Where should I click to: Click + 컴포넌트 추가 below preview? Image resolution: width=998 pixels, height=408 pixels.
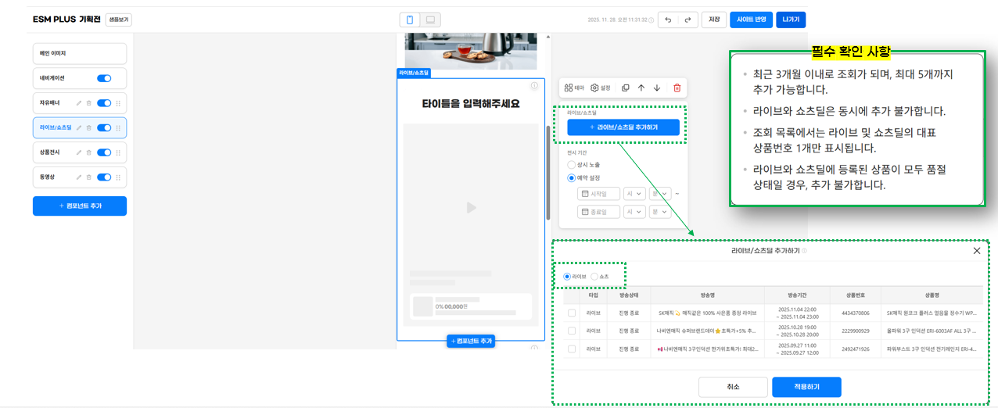pos(471,341)
